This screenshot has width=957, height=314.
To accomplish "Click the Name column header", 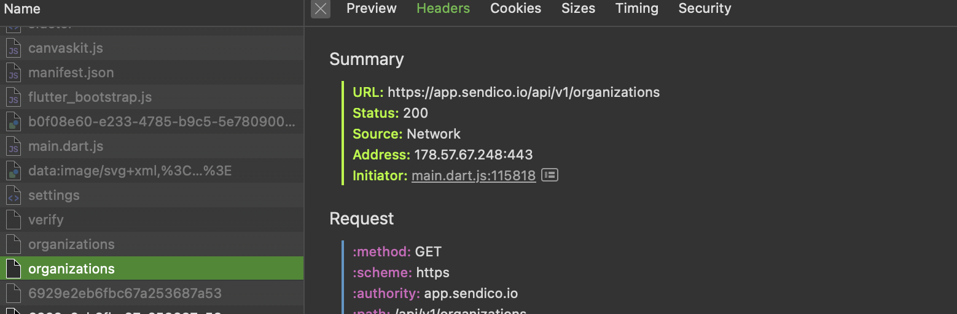I will (23, 9).
